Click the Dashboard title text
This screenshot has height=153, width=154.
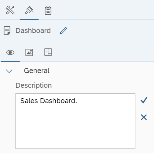point(33,31)
